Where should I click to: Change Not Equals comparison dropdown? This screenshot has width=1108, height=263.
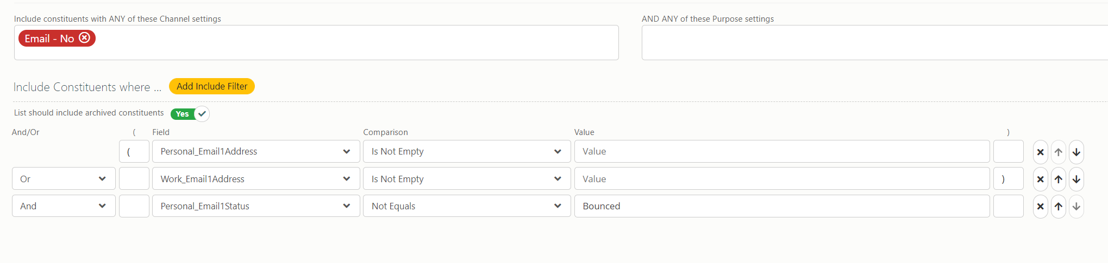pos(467,206)
